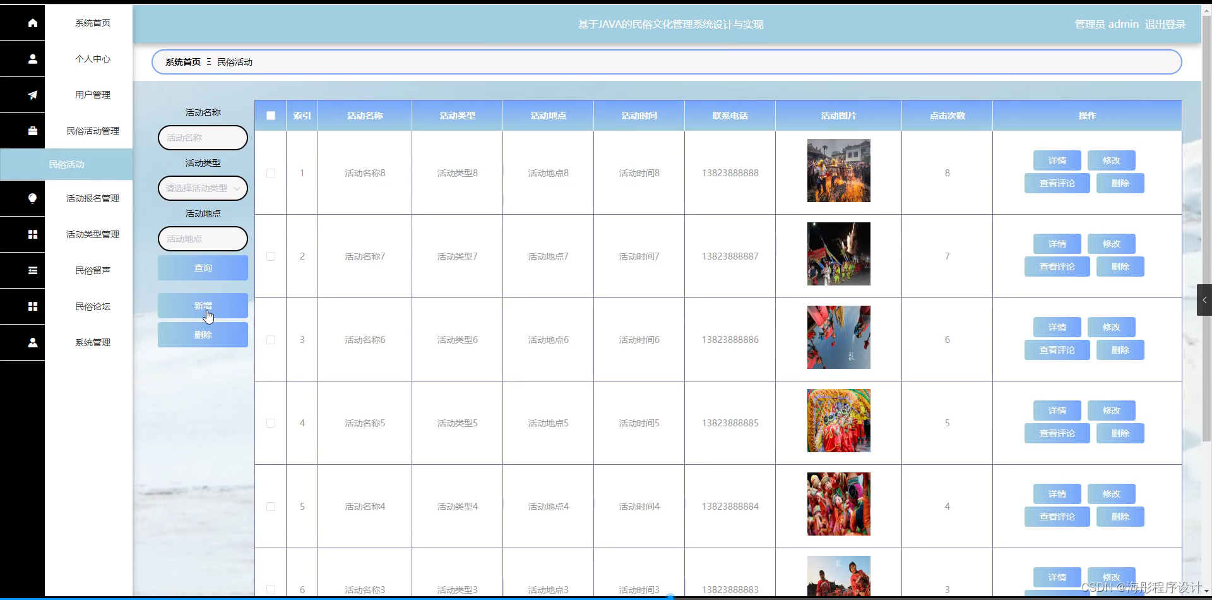Screen dimensions: 1212x600
Task: Click the person icon beside 个人中心
Action: [33, 59]
